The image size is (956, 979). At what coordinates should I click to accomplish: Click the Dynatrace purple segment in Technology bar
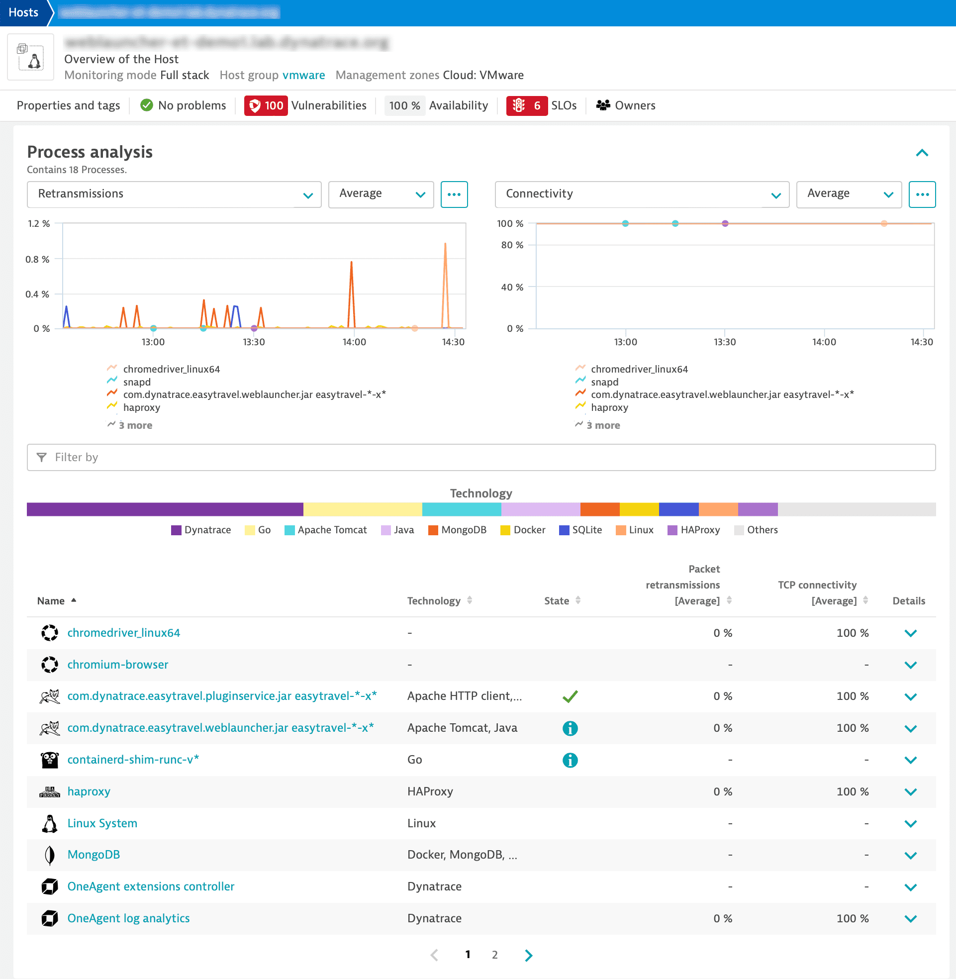165,509
